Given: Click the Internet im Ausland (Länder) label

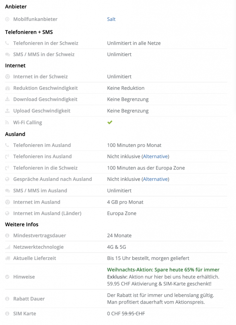Looking at the screenshot, I should [x=47, y=213].
